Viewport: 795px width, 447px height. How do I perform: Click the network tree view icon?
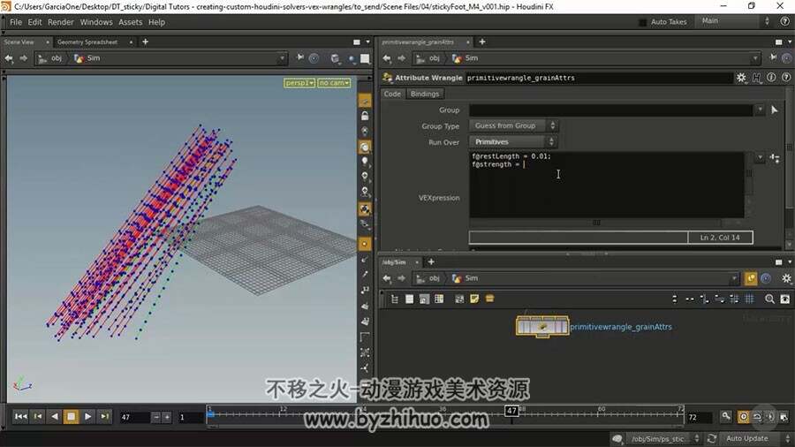[395, 299]
